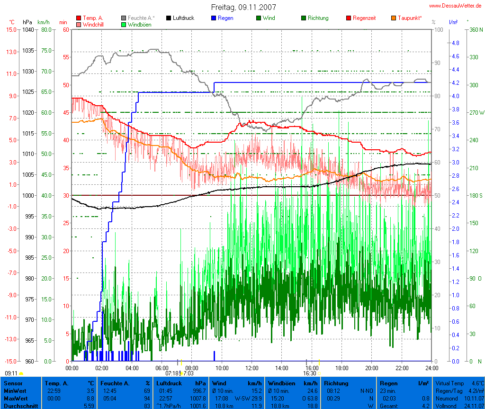Click the 16:30 sunset time marker
485x409 pixels.
pyautogui.click(x=310, y=373)
